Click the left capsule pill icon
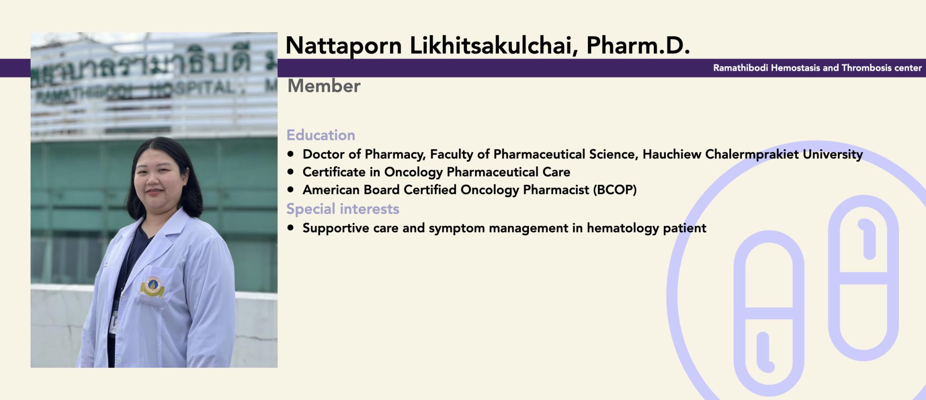This screenshot has width=926, height=400. 769,314
